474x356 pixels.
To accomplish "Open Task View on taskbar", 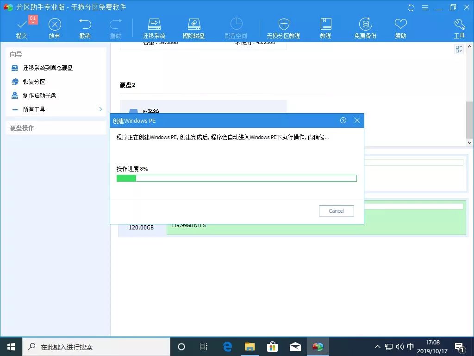I will (204, 347).
